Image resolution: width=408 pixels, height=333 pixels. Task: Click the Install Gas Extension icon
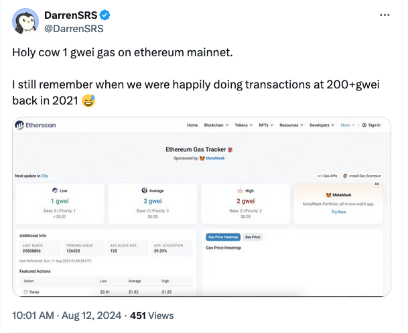point(345,176)
